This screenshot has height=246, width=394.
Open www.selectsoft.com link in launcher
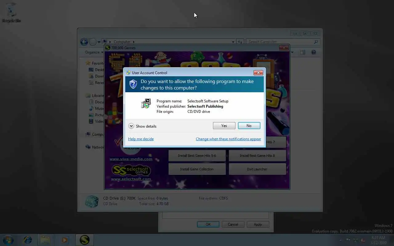tap(131, 179)
